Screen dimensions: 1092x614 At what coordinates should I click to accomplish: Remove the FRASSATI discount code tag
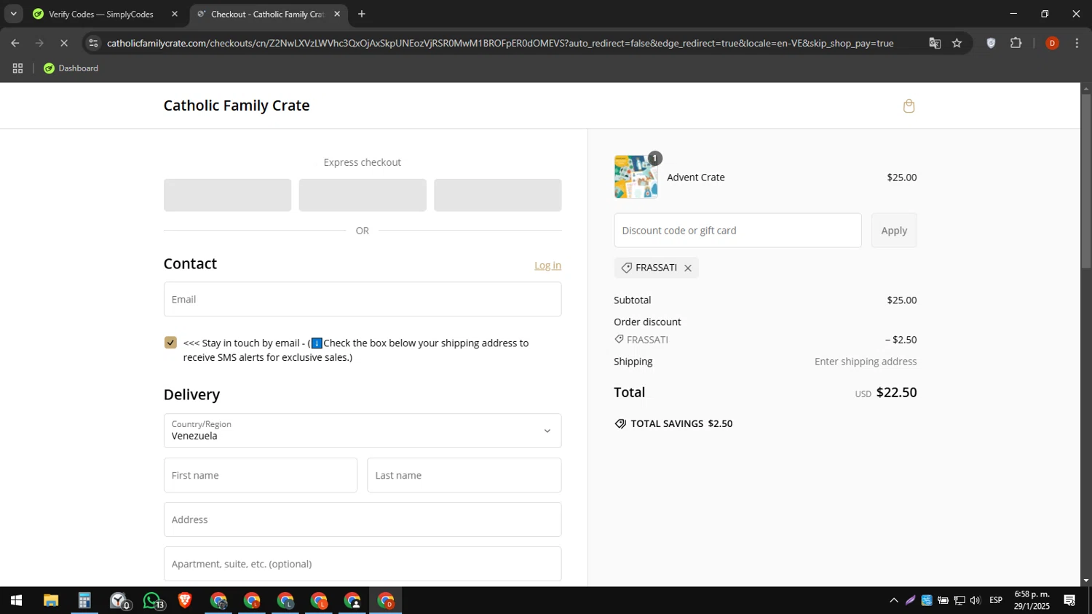pos(687,268)
